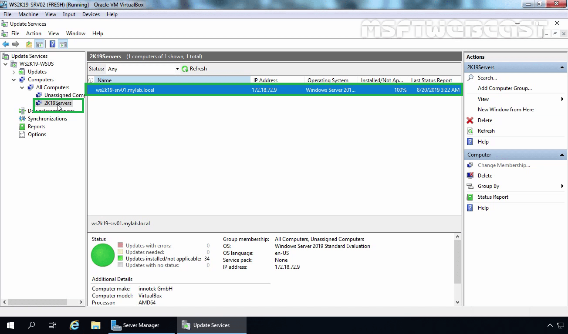The width and height of the screenshot is (568, 334).
Task: Launch Internet Explorer from taskbar
Action: 75,325
